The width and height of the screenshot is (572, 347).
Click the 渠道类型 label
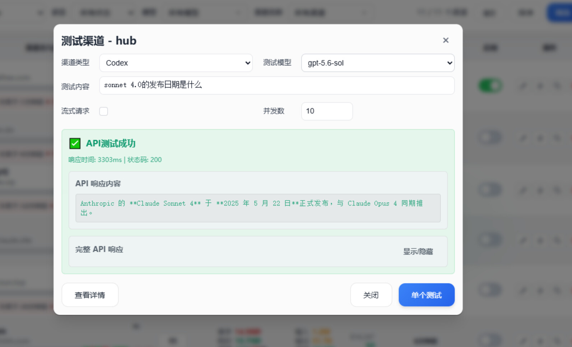click(x=75, y=63)
